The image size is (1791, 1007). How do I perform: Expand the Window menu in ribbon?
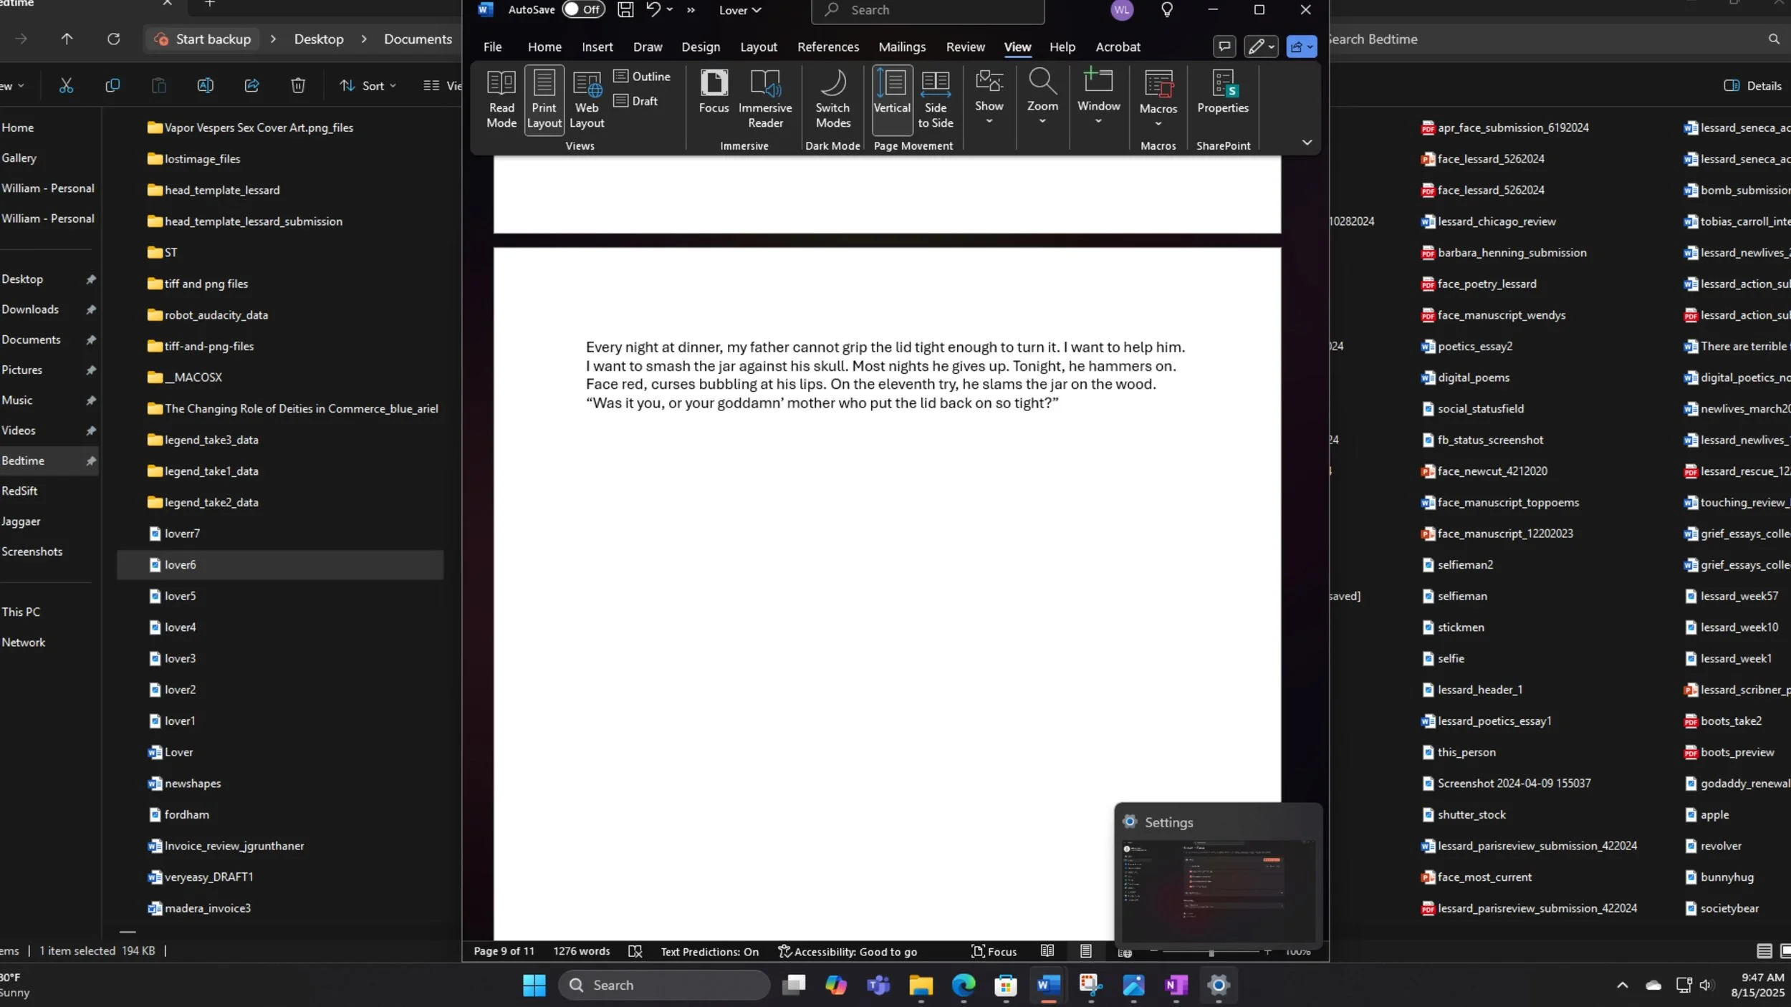1098,97
